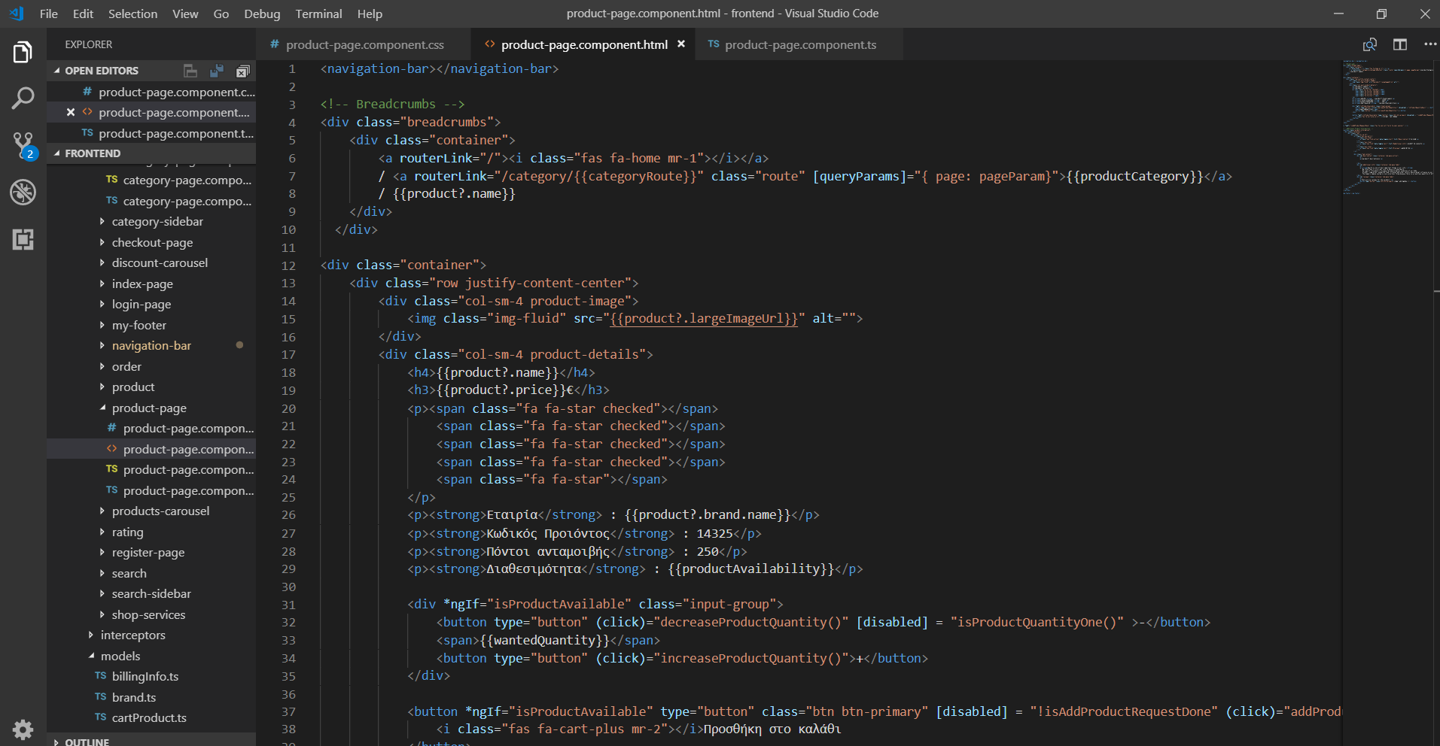Open the Extensions view
1440x746 pixels.
click(23, 239)
